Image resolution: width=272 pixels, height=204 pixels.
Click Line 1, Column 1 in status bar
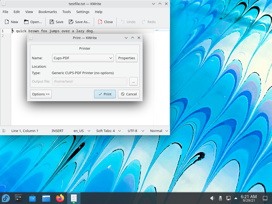25,131
